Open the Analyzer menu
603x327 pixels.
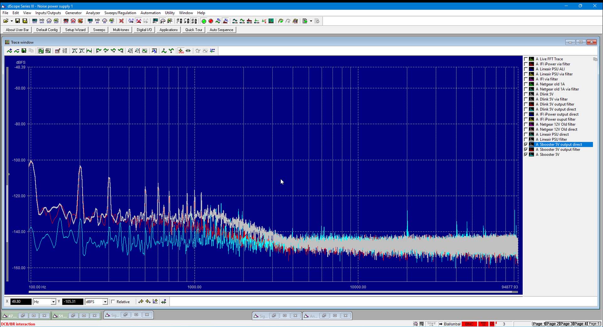pos(93,13)
